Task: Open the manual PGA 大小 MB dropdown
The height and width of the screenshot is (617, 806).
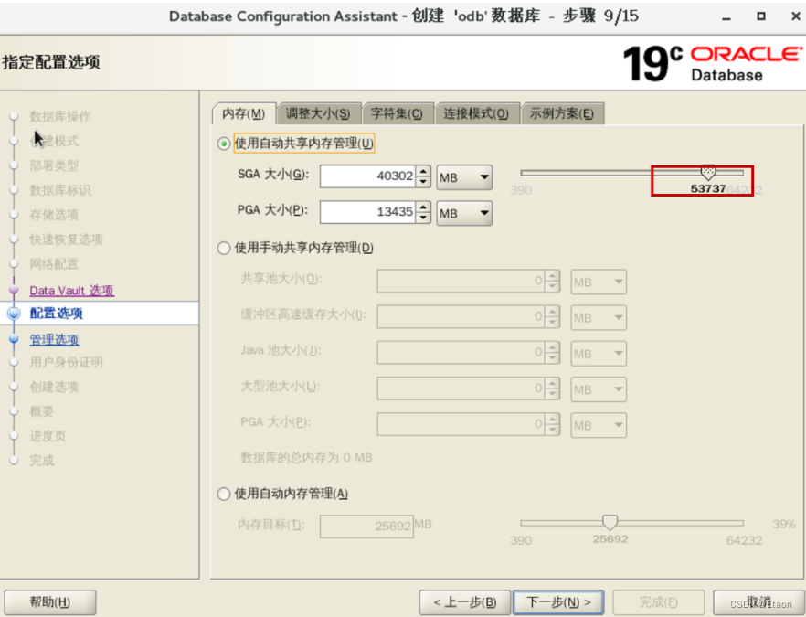Action: coord(599,426)
